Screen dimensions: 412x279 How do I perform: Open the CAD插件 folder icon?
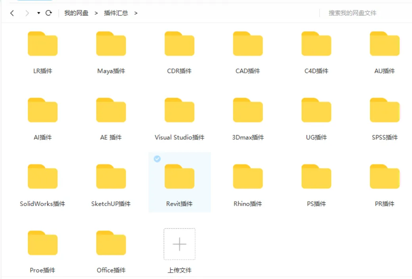pos(248,44)
